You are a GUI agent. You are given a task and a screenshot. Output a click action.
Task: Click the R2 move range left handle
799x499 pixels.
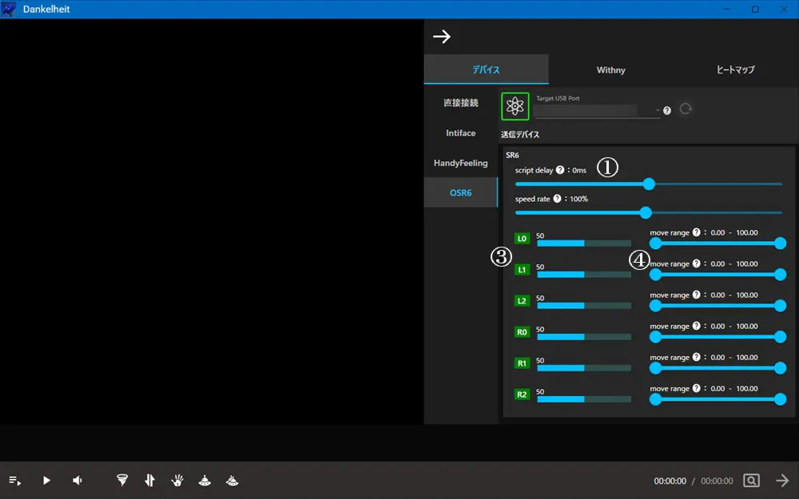[655, 399]
